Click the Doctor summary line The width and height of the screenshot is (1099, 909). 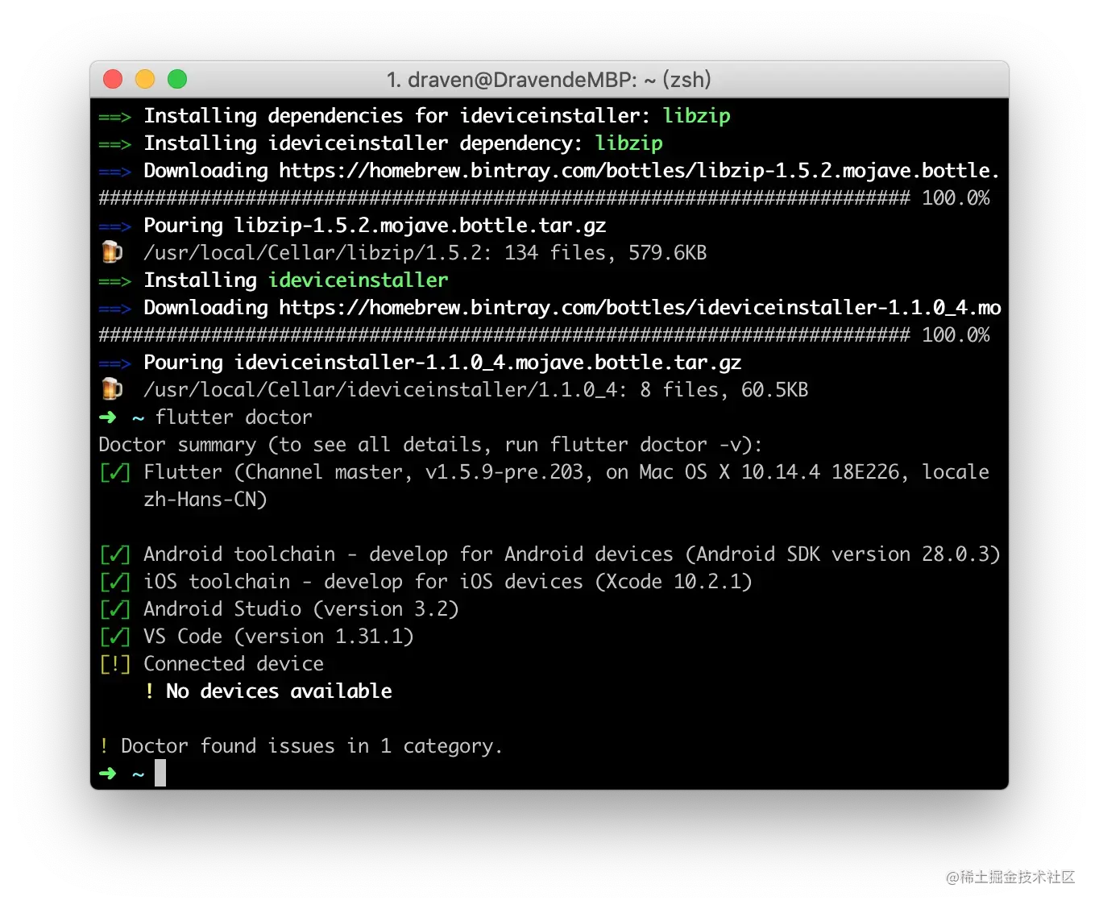(x=430, y=445)
